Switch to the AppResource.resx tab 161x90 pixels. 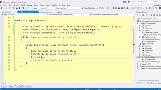[46, 12]
